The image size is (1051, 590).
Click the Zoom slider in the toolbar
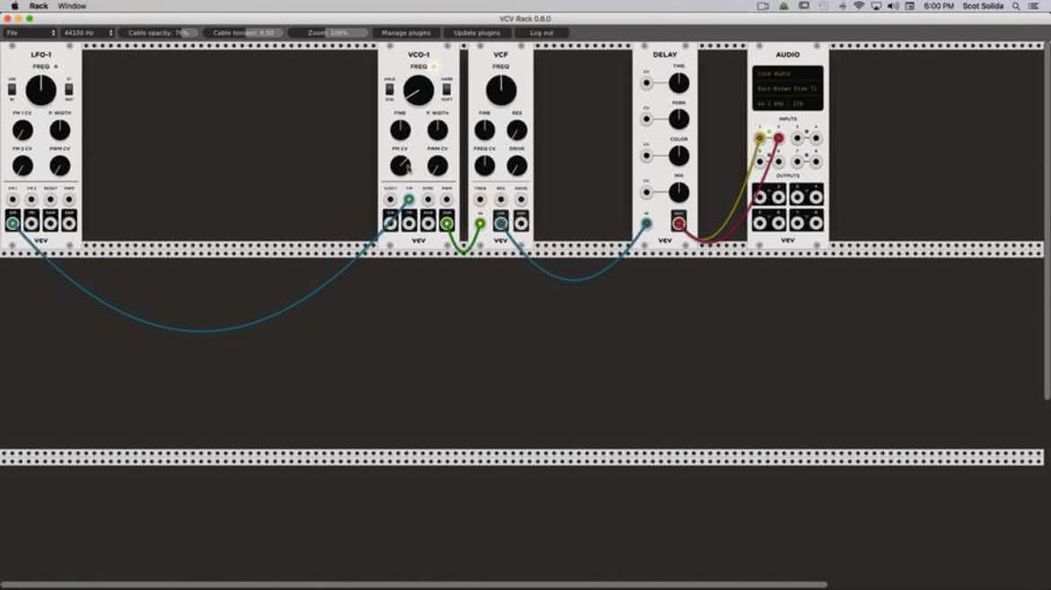point(328,33)
